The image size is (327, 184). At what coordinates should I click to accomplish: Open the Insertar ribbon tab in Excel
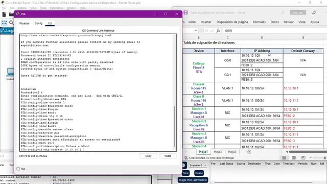(206, 22)
